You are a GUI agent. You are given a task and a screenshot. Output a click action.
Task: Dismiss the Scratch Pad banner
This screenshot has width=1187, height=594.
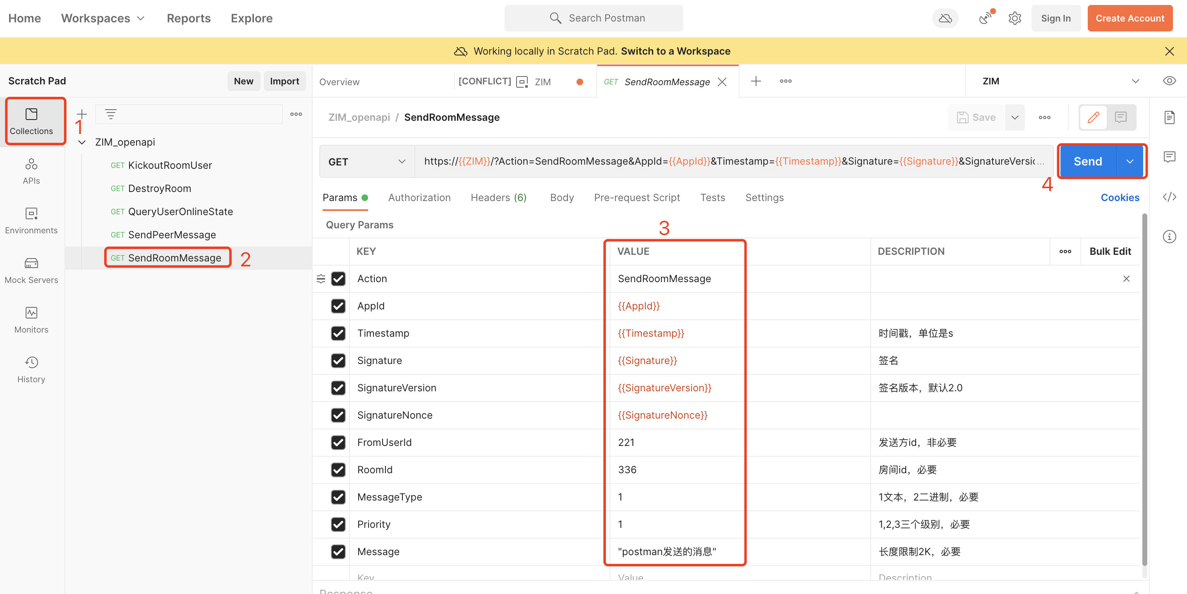(1169, 51)
